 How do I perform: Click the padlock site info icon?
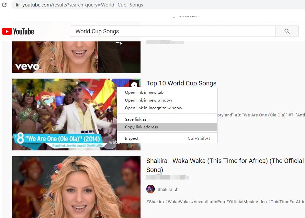pyautogui.click(x=17, y=5)
